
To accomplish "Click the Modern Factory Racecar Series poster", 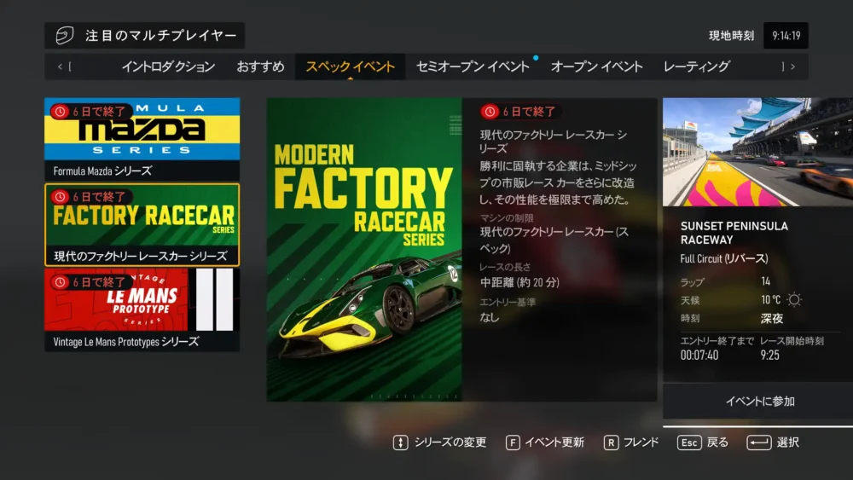I will [364, 250].
